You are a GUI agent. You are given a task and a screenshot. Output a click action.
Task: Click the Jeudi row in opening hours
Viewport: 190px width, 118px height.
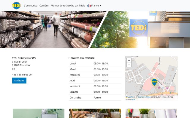pyautogui.click(x=95, y=81)
